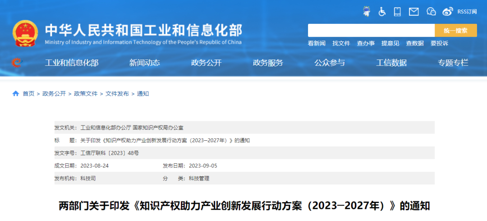
Task: Click the 中华人民共和国工业和信息化部 site title
Action: click(x=143, y=30)
